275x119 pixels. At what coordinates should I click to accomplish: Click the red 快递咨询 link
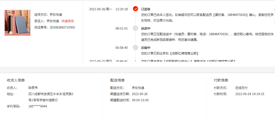pyautogui.click(x=68, y=21)
